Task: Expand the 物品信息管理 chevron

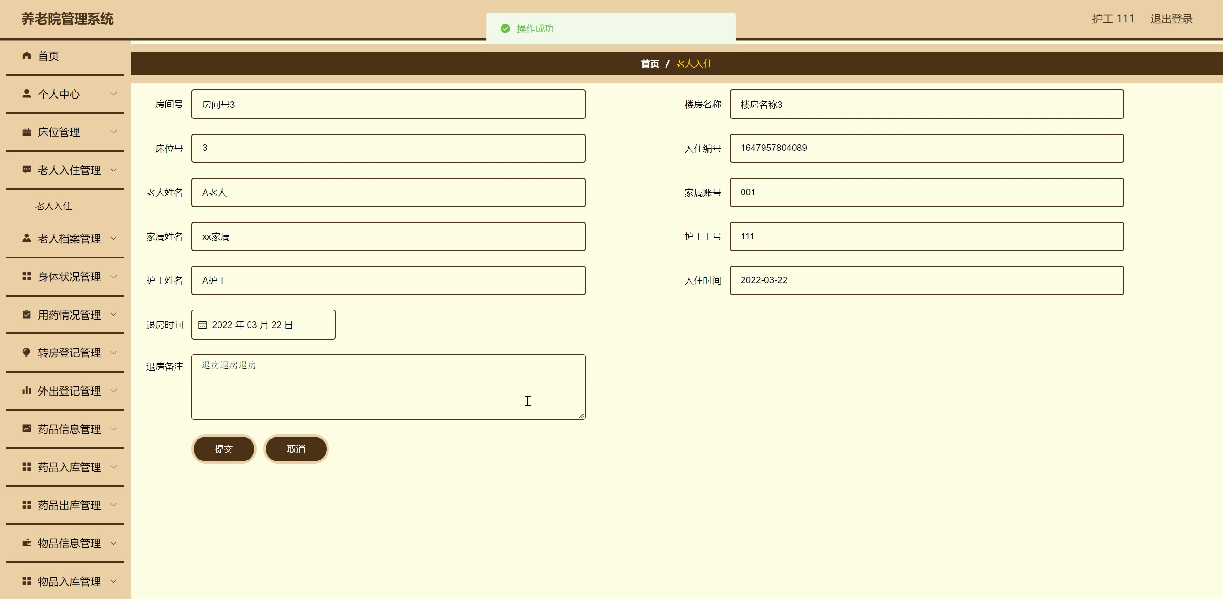Action: point(114,543)
